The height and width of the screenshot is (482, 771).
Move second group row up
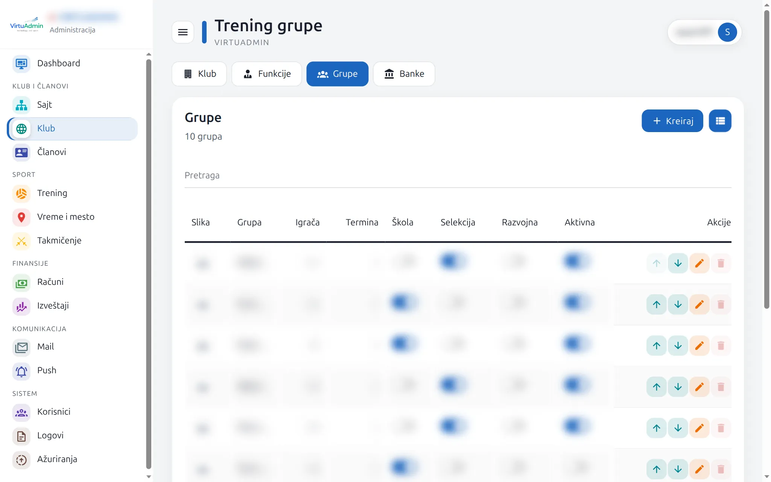tap(656, 304)
